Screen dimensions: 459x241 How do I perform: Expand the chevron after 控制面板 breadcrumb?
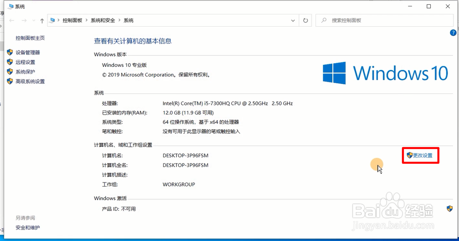pyautogui.click(x=86, y=20)
